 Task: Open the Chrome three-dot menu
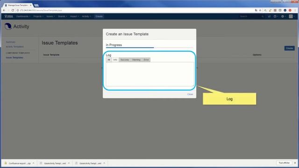(x=295, y=10)
